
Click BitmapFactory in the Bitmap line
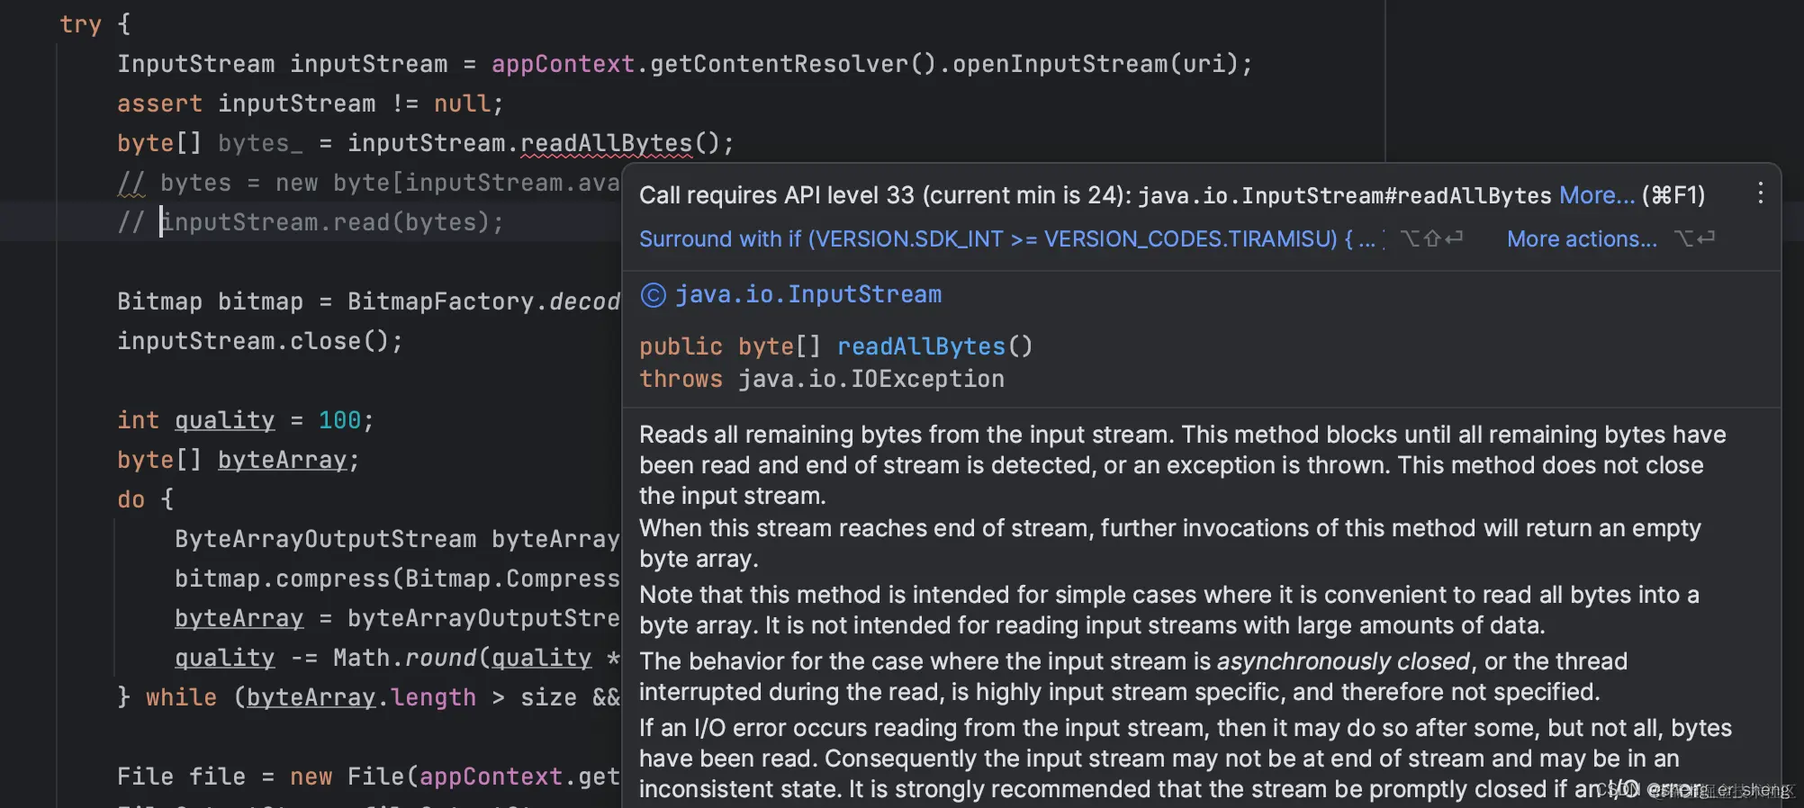(440, 301)
